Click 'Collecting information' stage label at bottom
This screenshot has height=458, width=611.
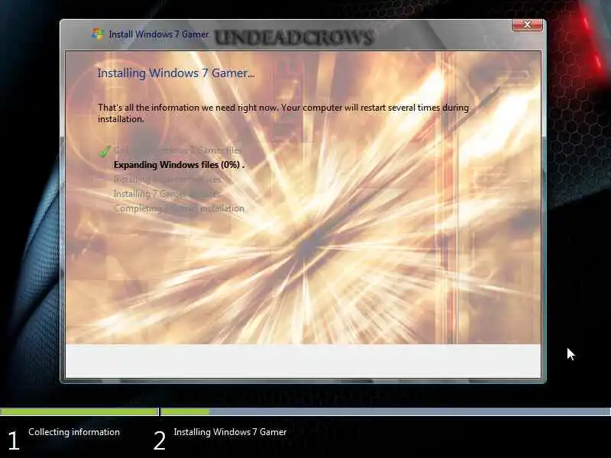tap(74, 432)
